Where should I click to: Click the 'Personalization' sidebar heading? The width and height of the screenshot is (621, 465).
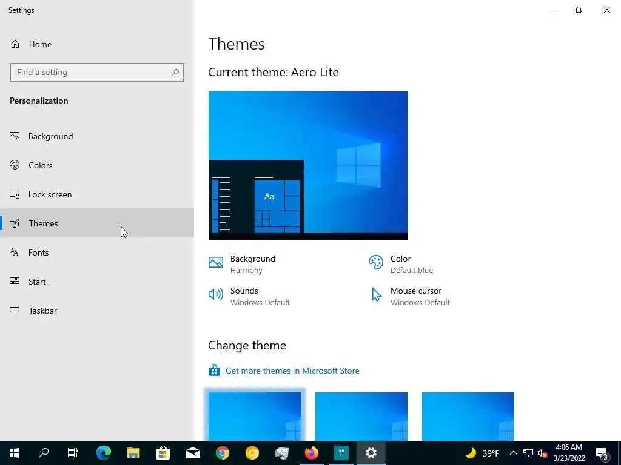tap(39, 101)
